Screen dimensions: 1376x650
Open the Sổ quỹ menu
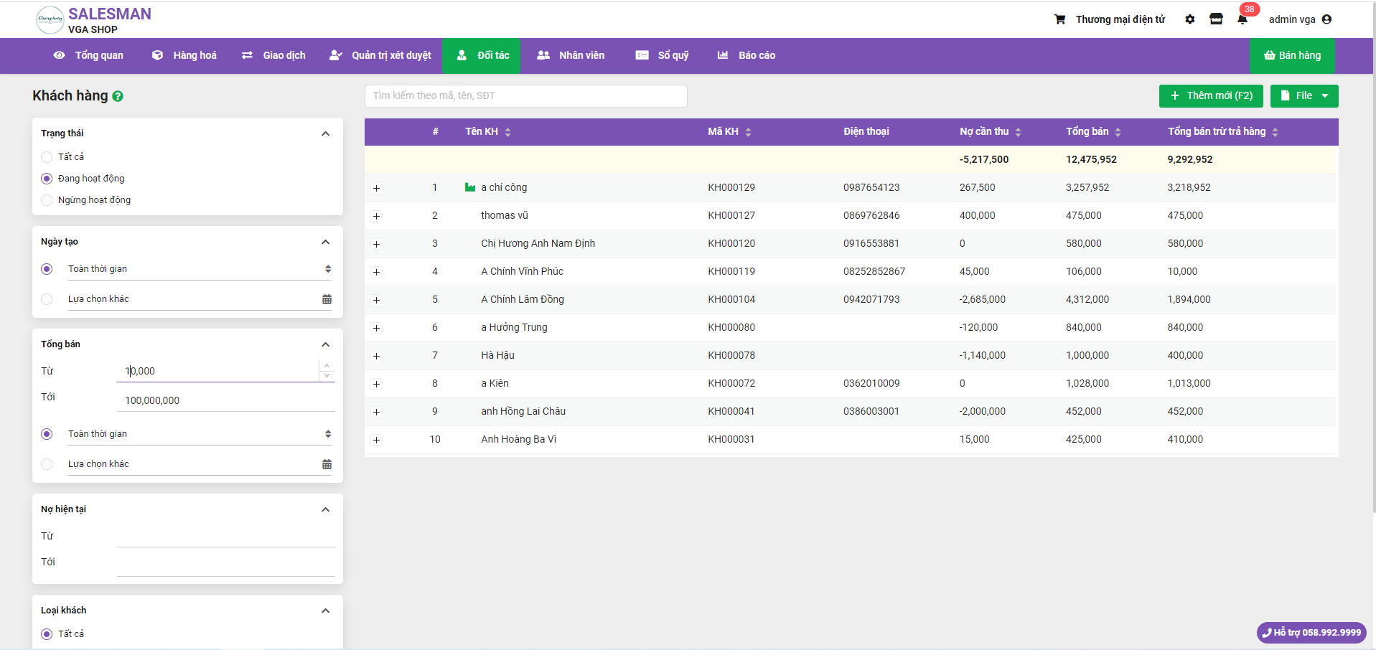tap(662, 55)
